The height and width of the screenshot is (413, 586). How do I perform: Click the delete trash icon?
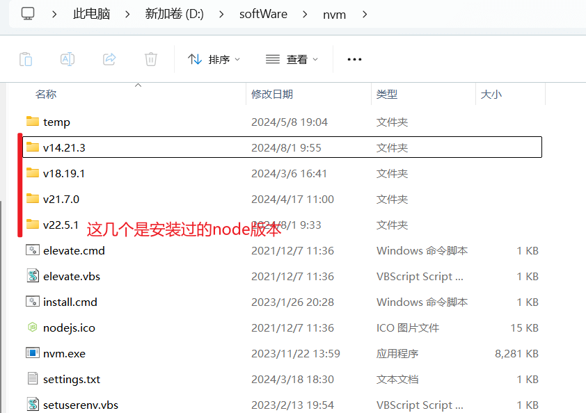[151, 59]
